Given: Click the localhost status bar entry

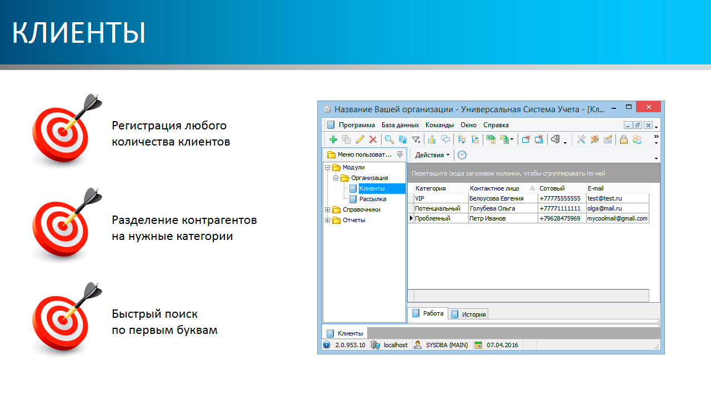Looking at the screenshot, I should (x=395, y=345).
